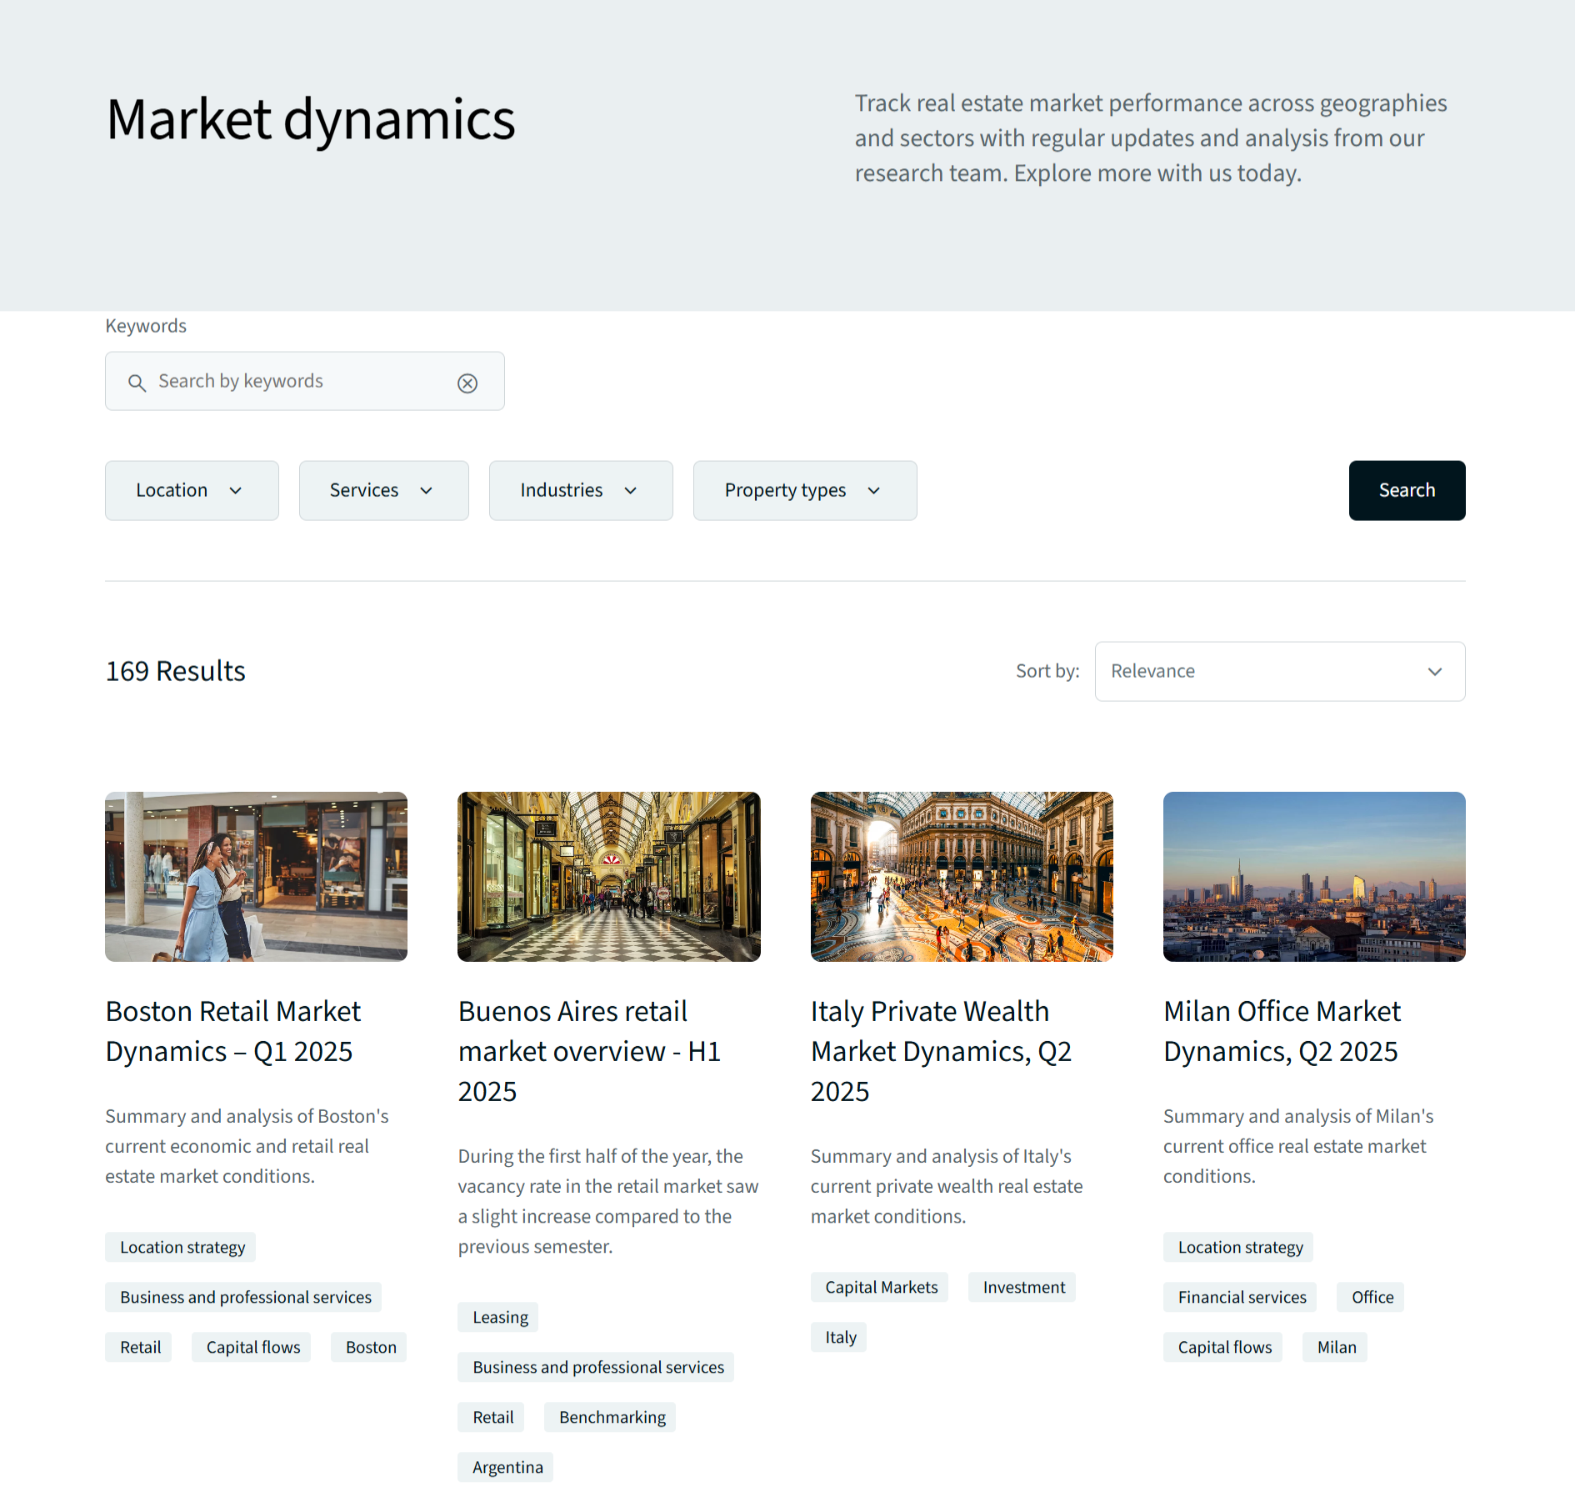Open the Sort by Relevance dropdown
Screen dimensions: 1575x1497
point(1280,671)
